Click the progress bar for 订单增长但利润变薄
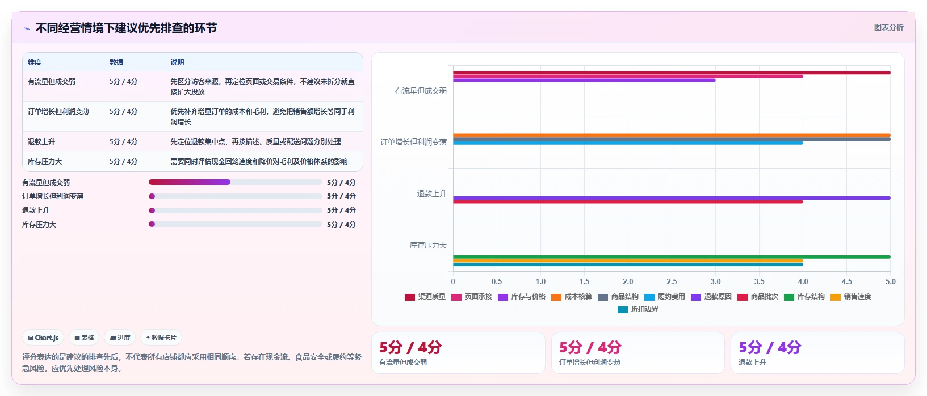Screen dimensions: 927x396 pyautogui.click(x=235, y=196)
